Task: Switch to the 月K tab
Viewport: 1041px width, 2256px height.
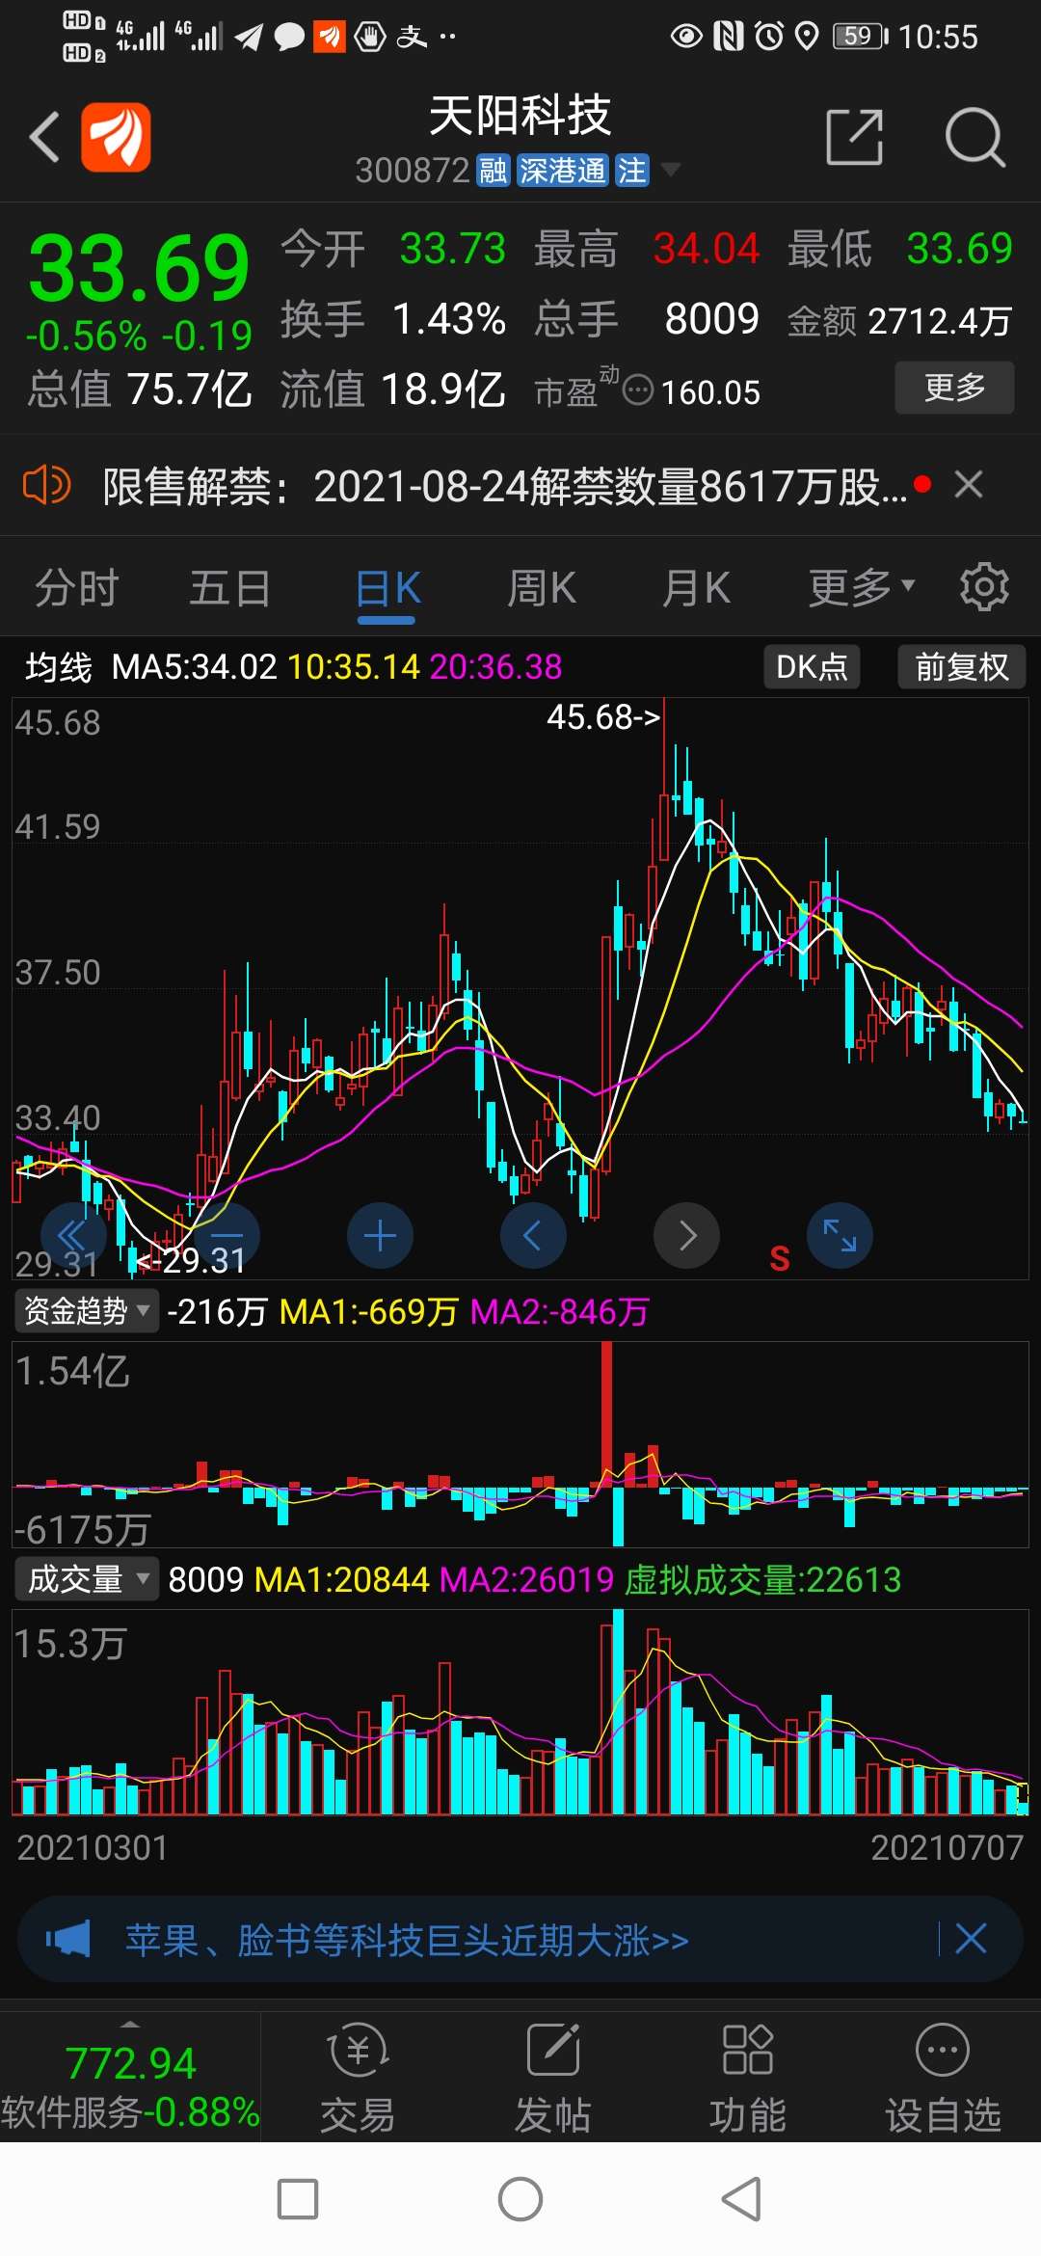Action: [x=696, y=588]
